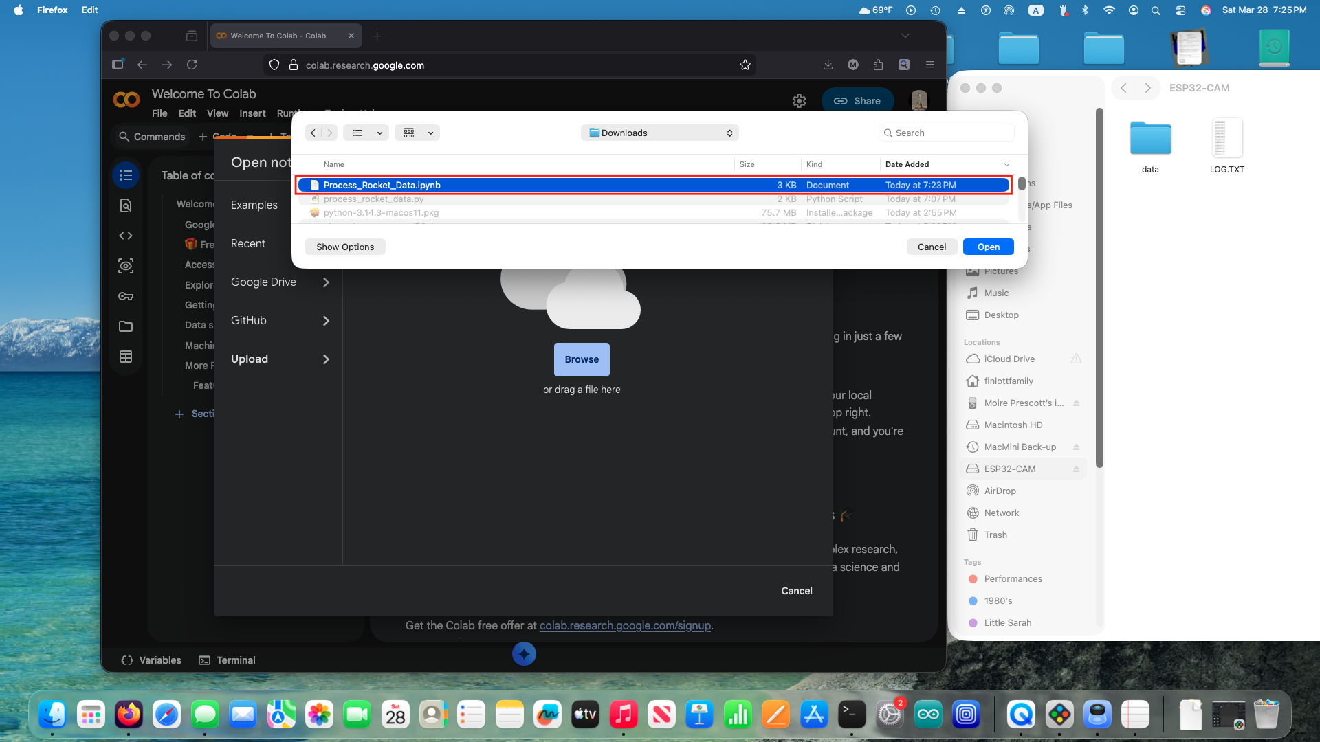
Task: Click Show Options in file dialog
Action: 345,247
